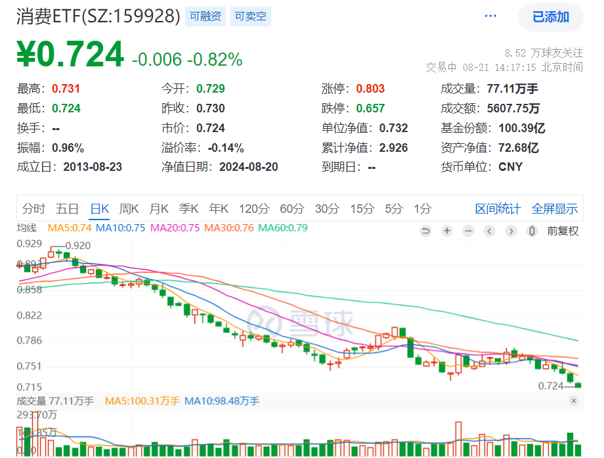Click the 货币单位 value CNY

[511, 167]
